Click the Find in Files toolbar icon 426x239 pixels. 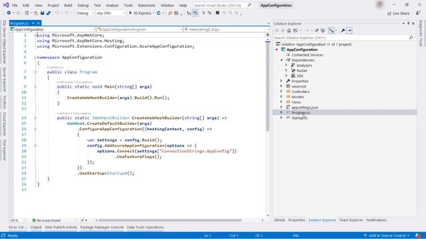[170, 13]
